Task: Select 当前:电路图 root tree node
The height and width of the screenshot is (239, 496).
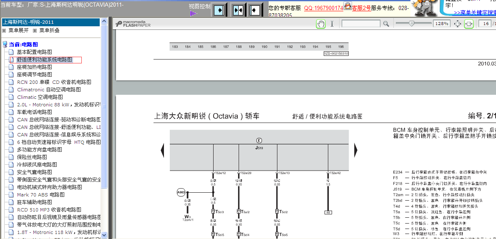Action: (x=23, y=45)
